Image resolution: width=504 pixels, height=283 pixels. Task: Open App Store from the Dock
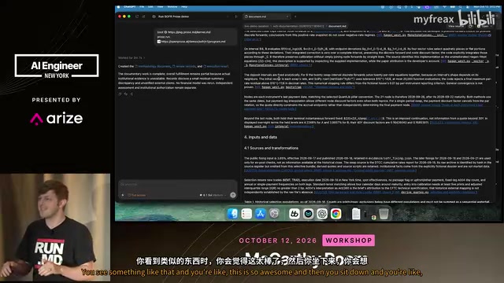(x=261, y=214)
